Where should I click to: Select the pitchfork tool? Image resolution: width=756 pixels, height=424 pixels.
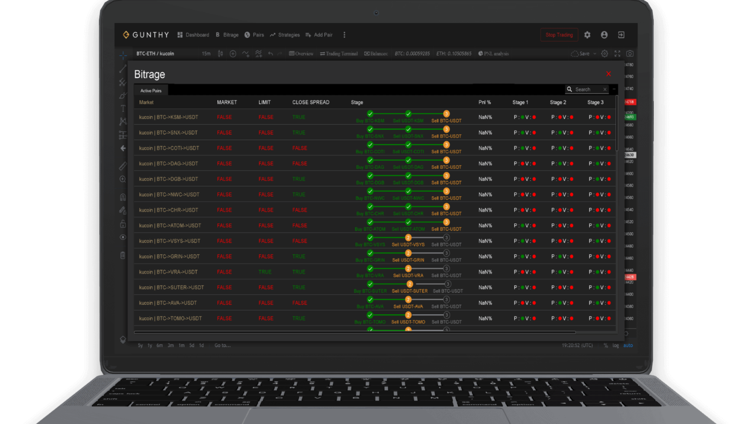coord(123,82)
